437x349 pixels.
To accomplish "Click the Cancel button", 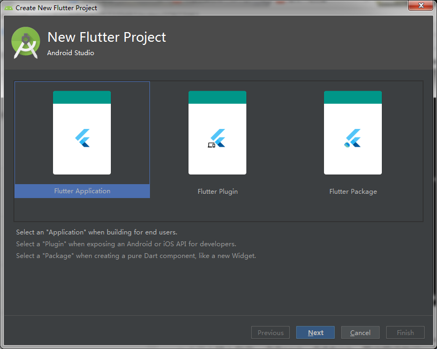I will [x=360, y=332].
